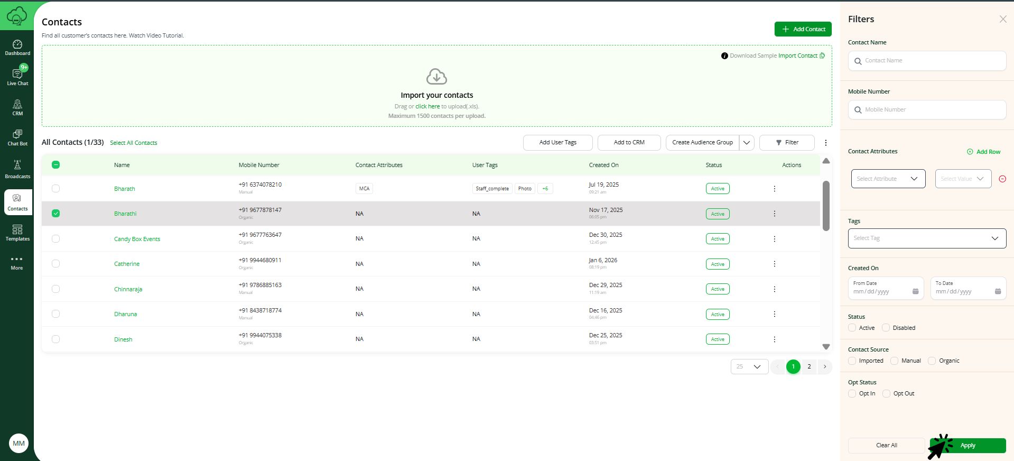Open the page size 25 dropdown
Image resolution: width=1014 pixels, height=461 pixels.
(749, 367)
